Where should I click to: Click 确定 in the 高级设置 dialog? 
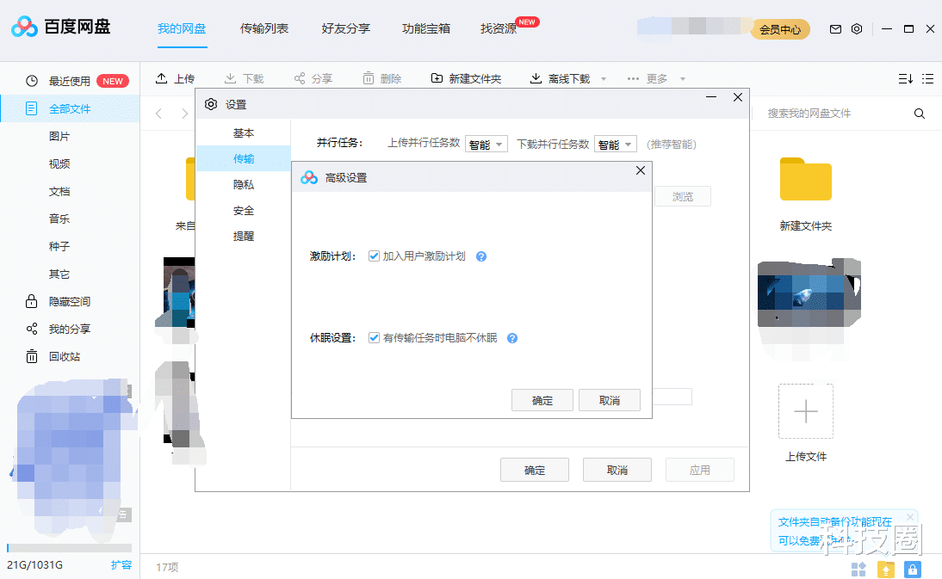pyautogui.click(x=542, y=399)
